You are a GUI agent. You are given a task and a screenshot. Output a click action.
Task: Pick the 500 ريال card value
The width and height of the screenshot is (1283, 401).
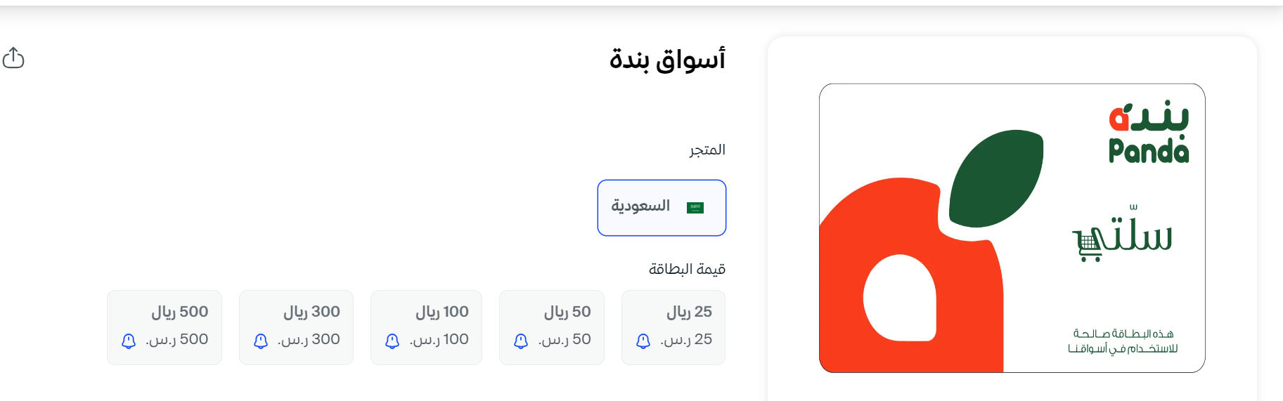[x=165, y=327]
